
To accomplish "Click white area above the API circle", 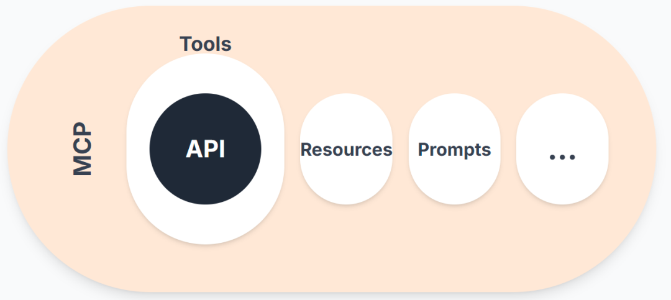I will pyautogui.click(x=206, y=74).
